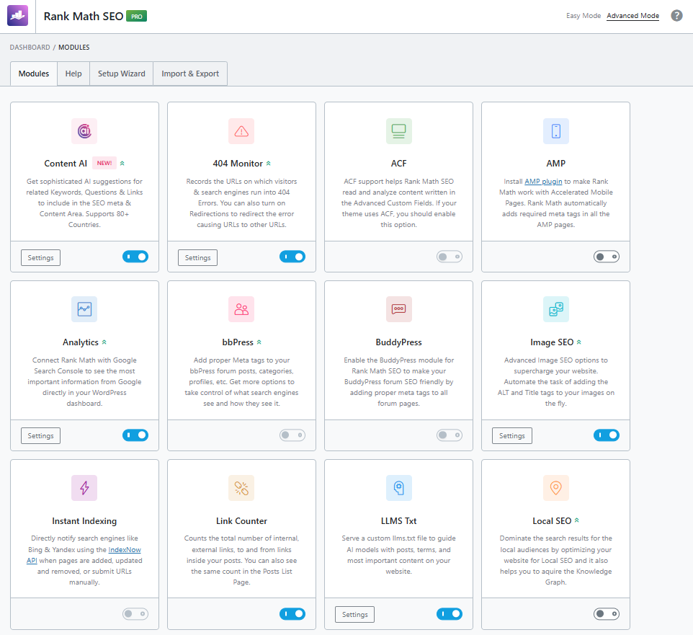Click the Link Counter card title
The image size is (693, 635).
click(x=241, y=521)
